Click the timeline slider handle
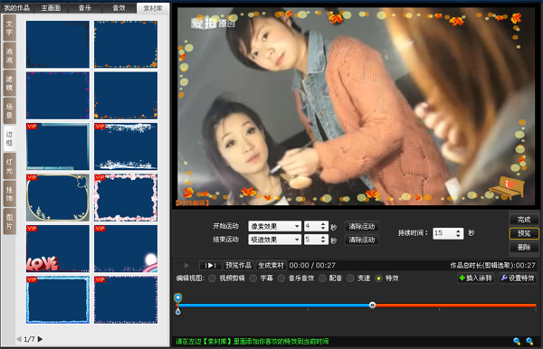This screenshot has width=543, height=349. pyautogui.click(x=372, y=305)
